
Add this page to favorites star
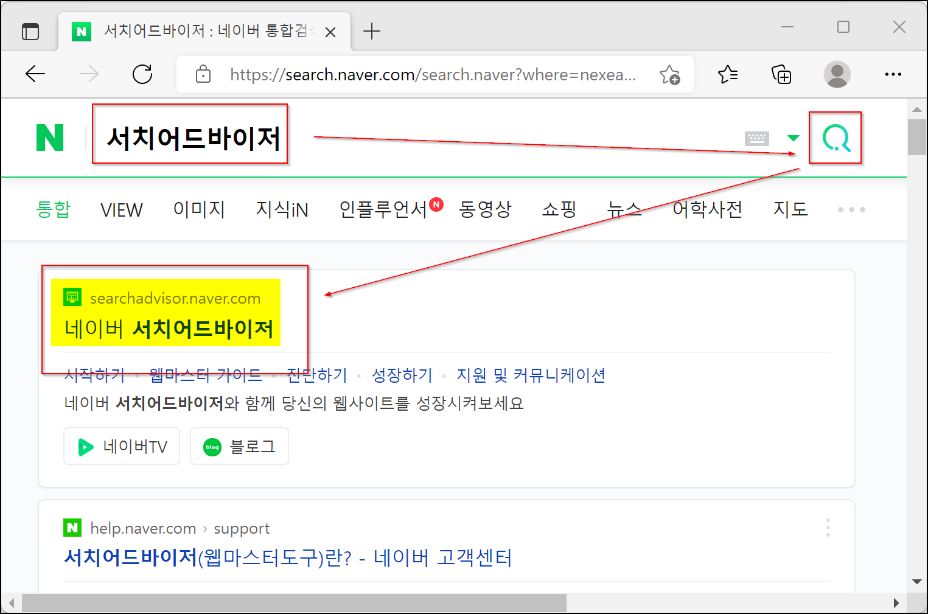point(669,74)
